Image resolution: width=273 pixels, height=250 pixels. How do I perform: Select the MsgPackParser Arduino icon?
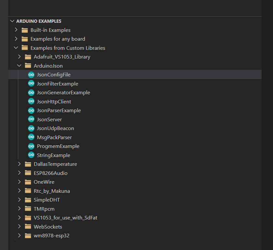(x=31, y=137)
